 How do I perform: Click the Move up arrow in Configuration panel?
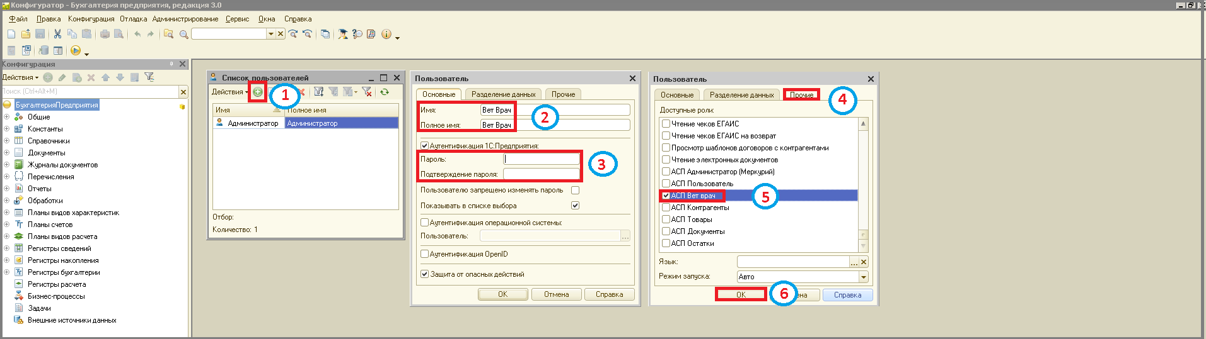(x=105, y=77)
